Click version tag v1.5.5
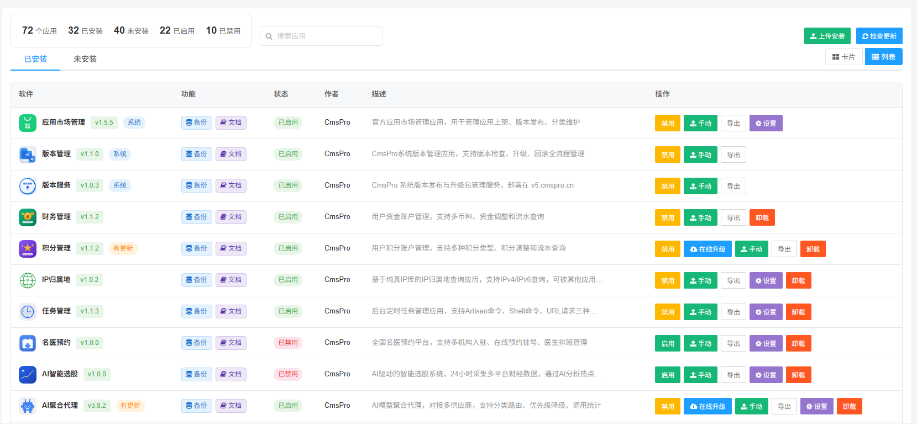Screen dimensions: 917x431 [x=104, y=123]
